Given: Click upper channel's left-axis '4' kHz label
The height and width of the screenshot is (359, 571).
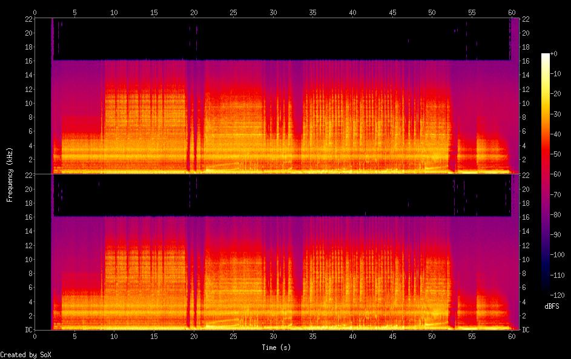Looking at the screenshot, I should click(x=31, y=146).
